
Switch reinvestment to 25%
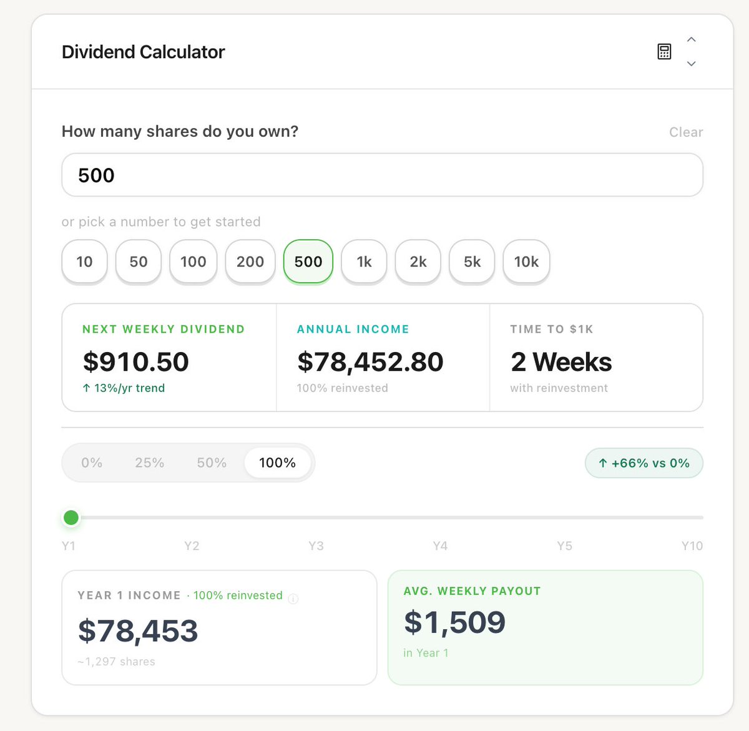coord(150,463)
